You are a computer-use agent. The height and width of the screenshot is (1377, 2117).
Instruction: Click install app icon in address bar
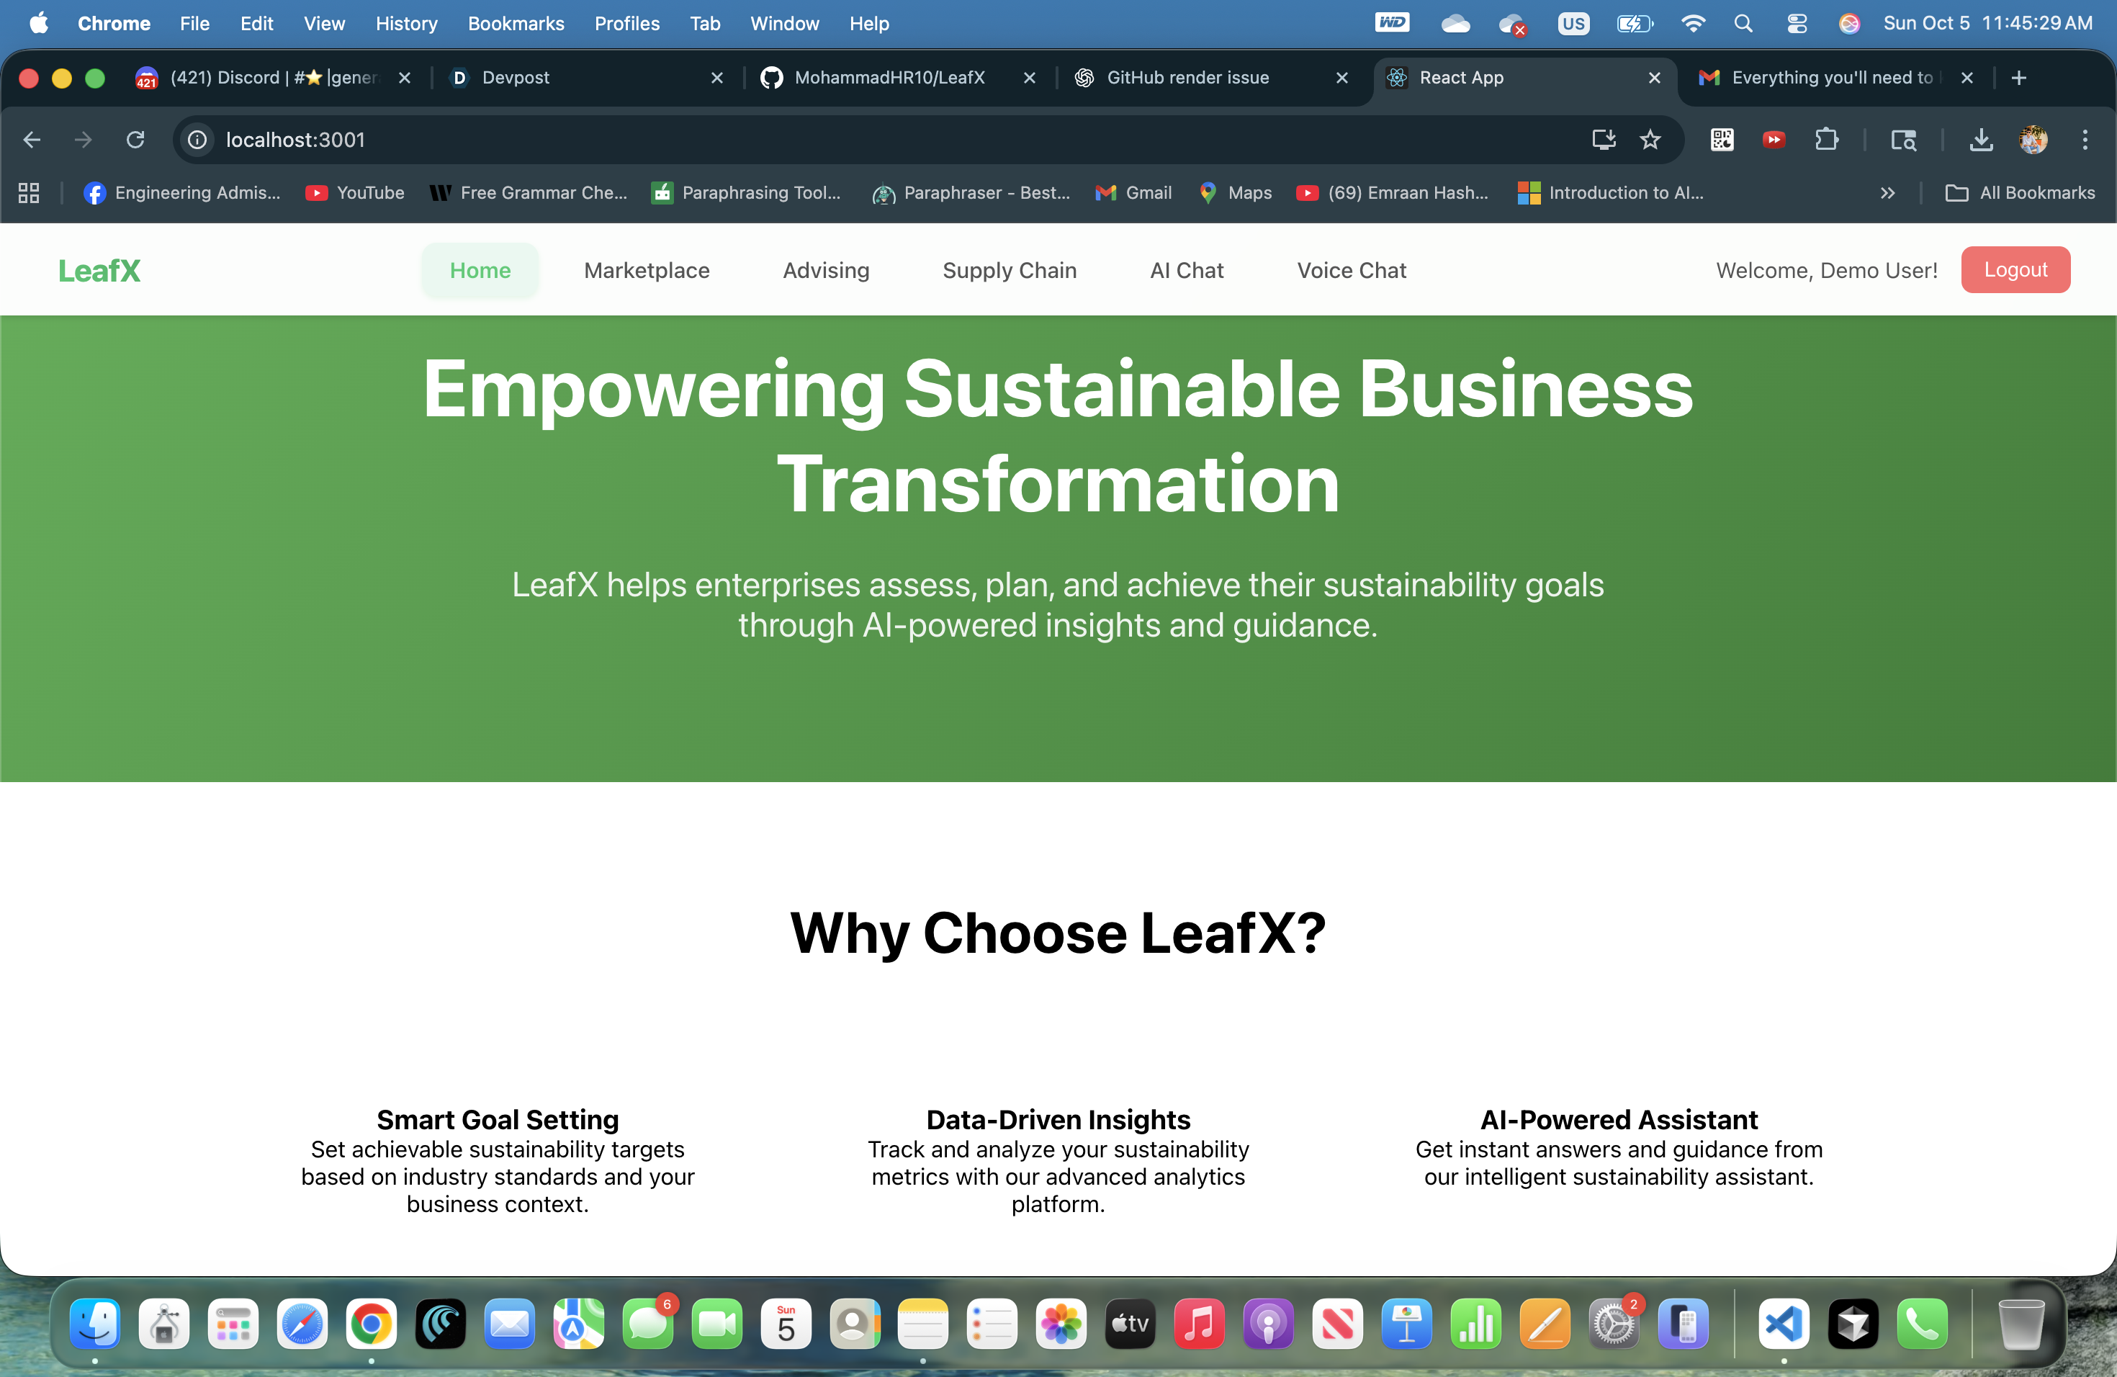(1604, 140)
